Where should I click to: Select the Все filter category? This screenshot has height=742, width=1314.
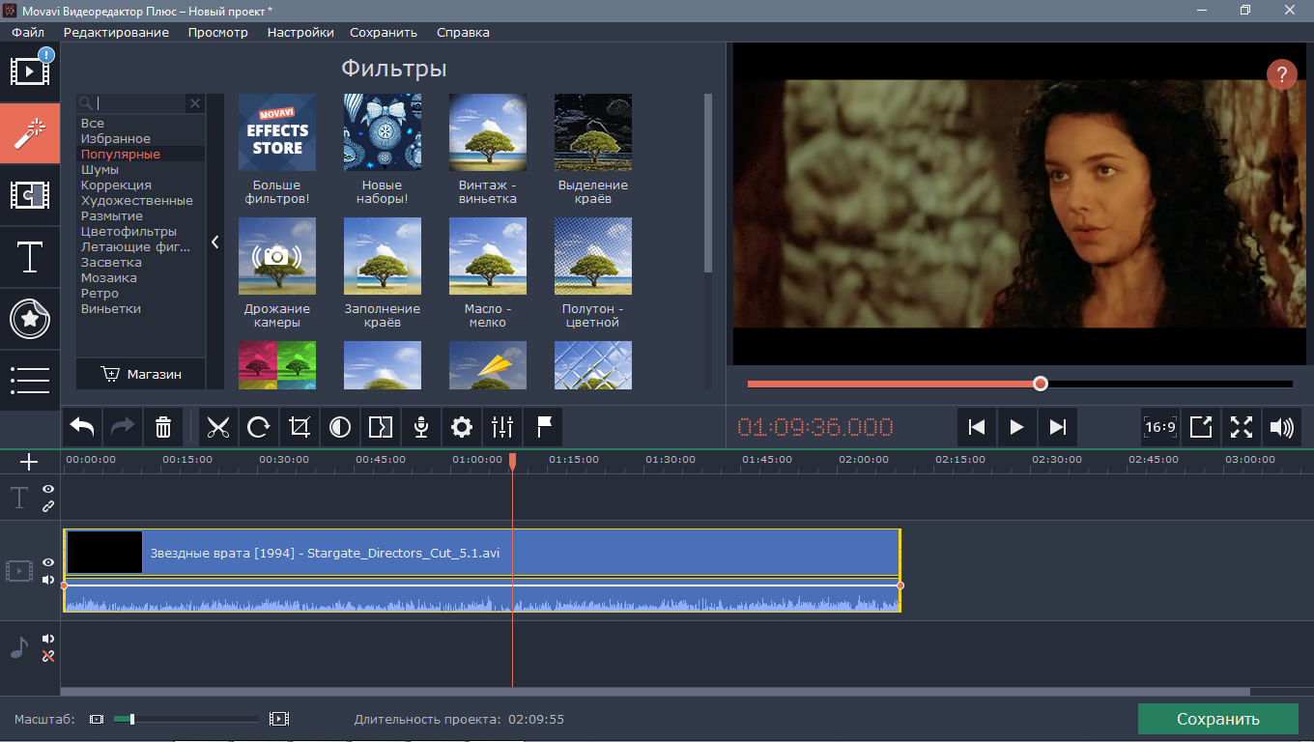[93, 123]
